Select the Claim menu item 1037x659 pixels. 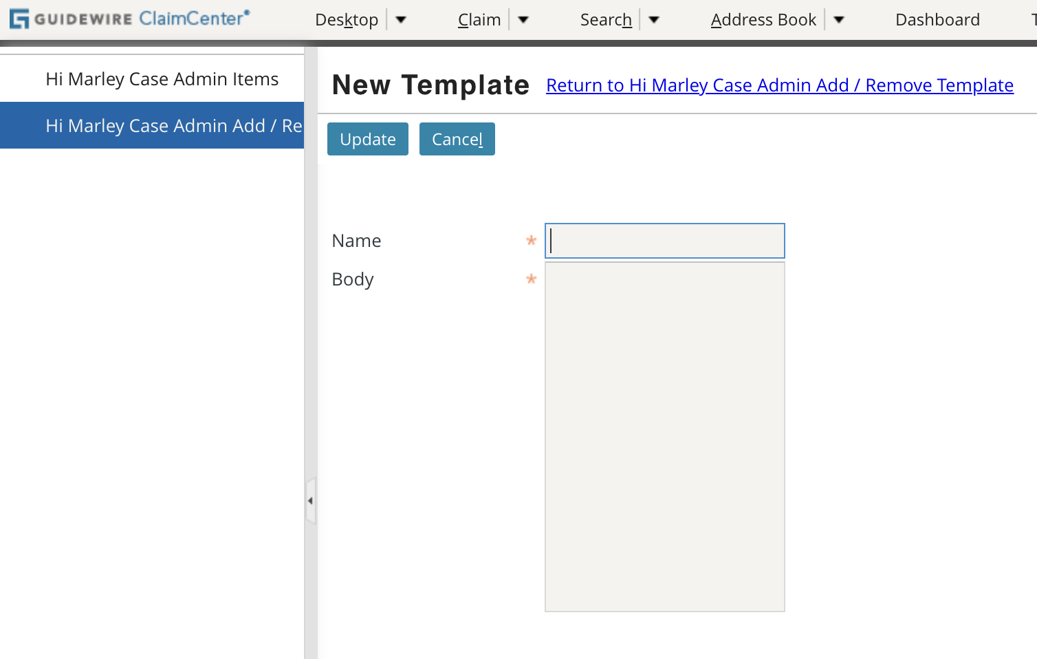(479, 20)
